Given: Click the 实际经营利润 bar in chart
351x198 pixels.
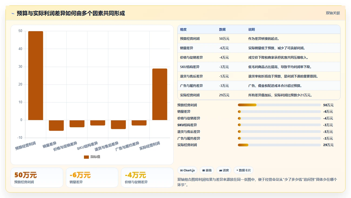Looking at the screenshot, I should coord(160,94).
